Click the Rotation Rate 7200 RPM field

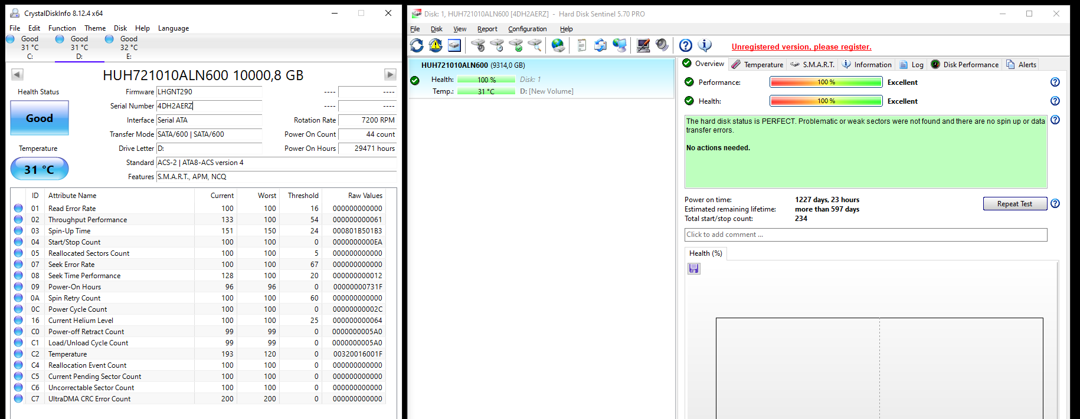pyautogui.click(x=367, y=120)
